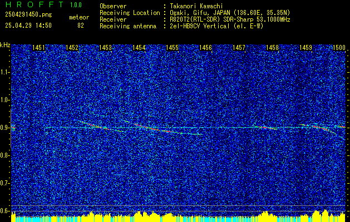The height and width of the screenshot is (222, 350).
Task: Click the 1456 time marker
Action: pyautogui.click(x=205, y=48)
